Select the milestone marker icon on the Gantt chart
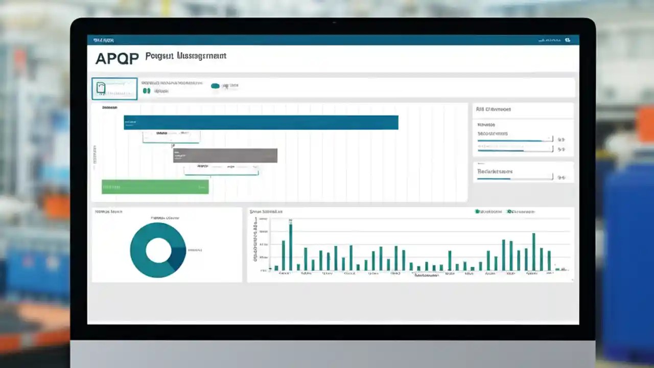Viewport: 654px width, 368px height. 174,146
